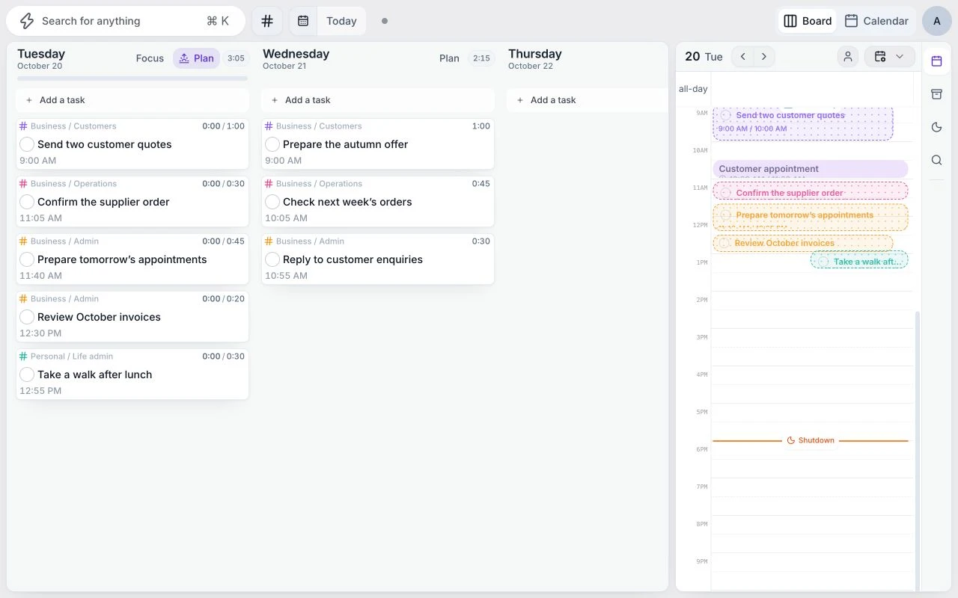This screenshot has height=598, width=958.
Task: Click the calendar icon beside Today
Action: point(303,21)
